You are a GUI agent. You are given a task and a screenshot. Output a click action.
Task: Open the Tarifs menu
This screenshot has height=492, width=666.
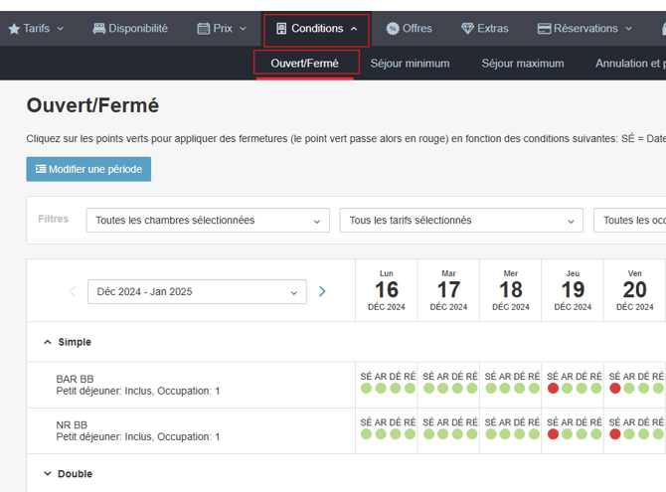pyautogui.click(x=36, y=29)
